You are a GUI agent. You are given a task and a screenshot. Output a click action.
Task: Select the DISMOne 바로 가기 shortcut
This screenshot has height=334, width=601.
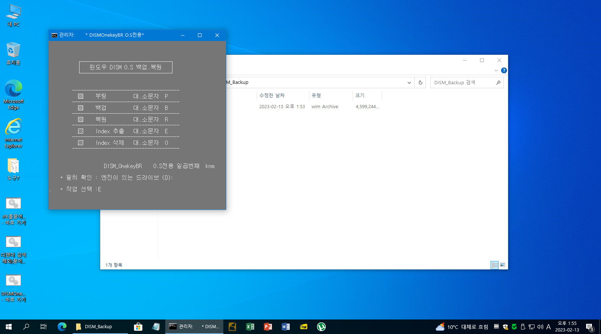[x=13, y=288]
